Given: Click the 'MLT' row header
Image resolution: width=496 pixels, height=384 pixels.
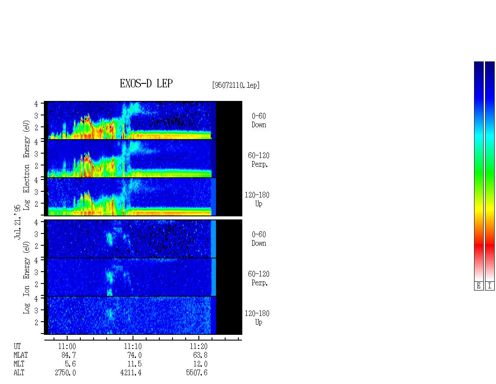Looking at the screenshot, I should (x=19, y=364).
